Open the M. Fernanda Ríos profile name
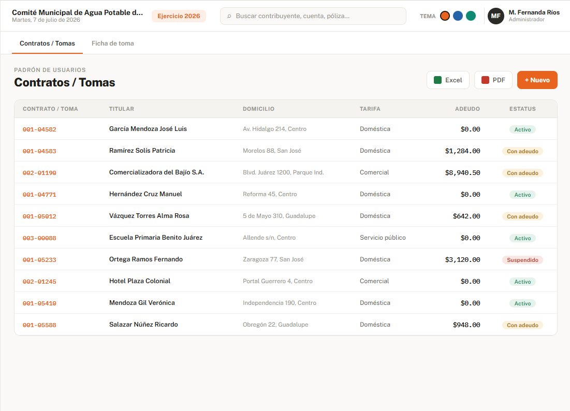The height and width of the screenshot is (411, 570). (534, 12)
